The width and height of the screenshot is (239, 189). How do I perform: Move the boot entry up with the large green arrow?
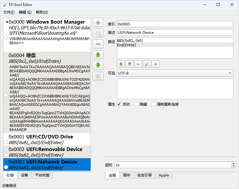98,55
